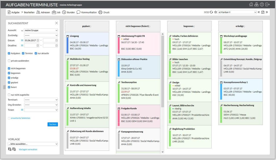Enable private ausblenden checkbox

pyautogui.click(x=9, y=61)
